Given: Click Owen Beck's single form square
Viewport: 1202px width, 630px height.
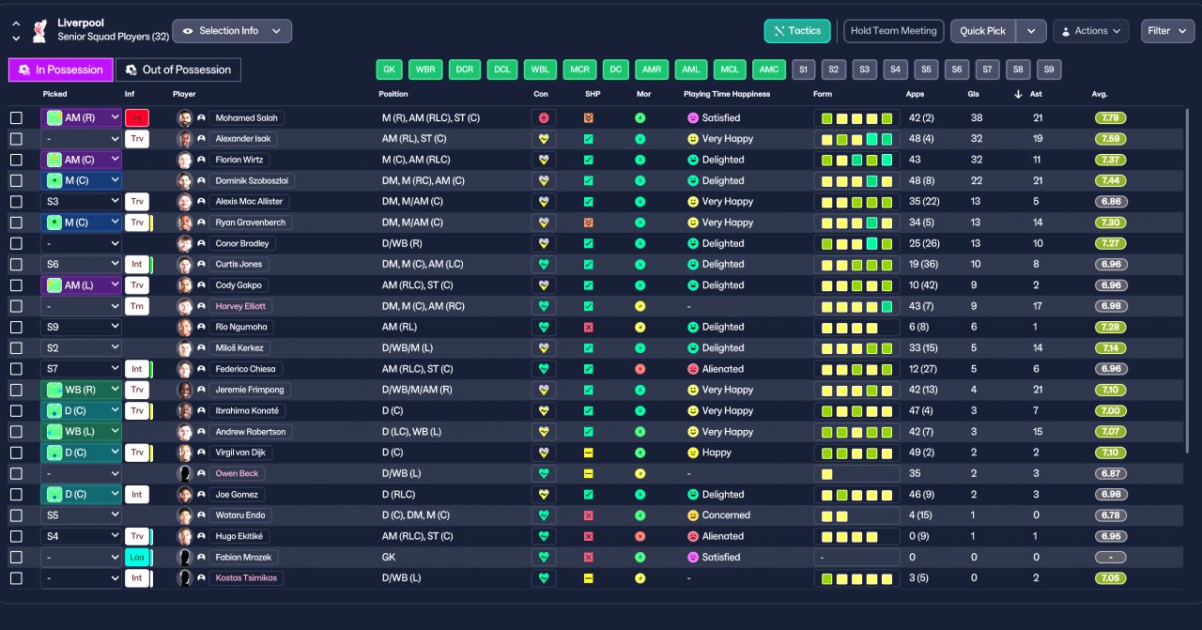Looking at the screenshot, I should [826, 473].
